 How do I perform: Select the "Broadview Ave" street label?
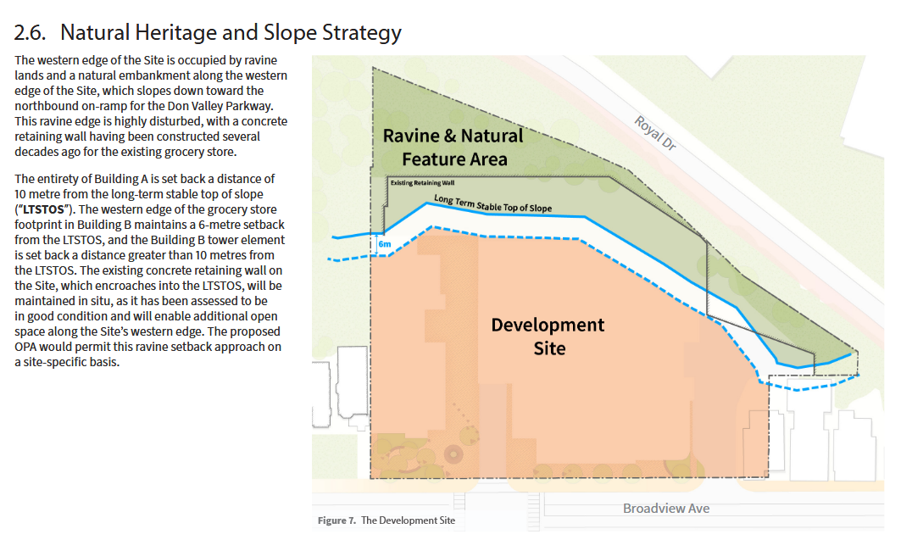tap(666, 509)
